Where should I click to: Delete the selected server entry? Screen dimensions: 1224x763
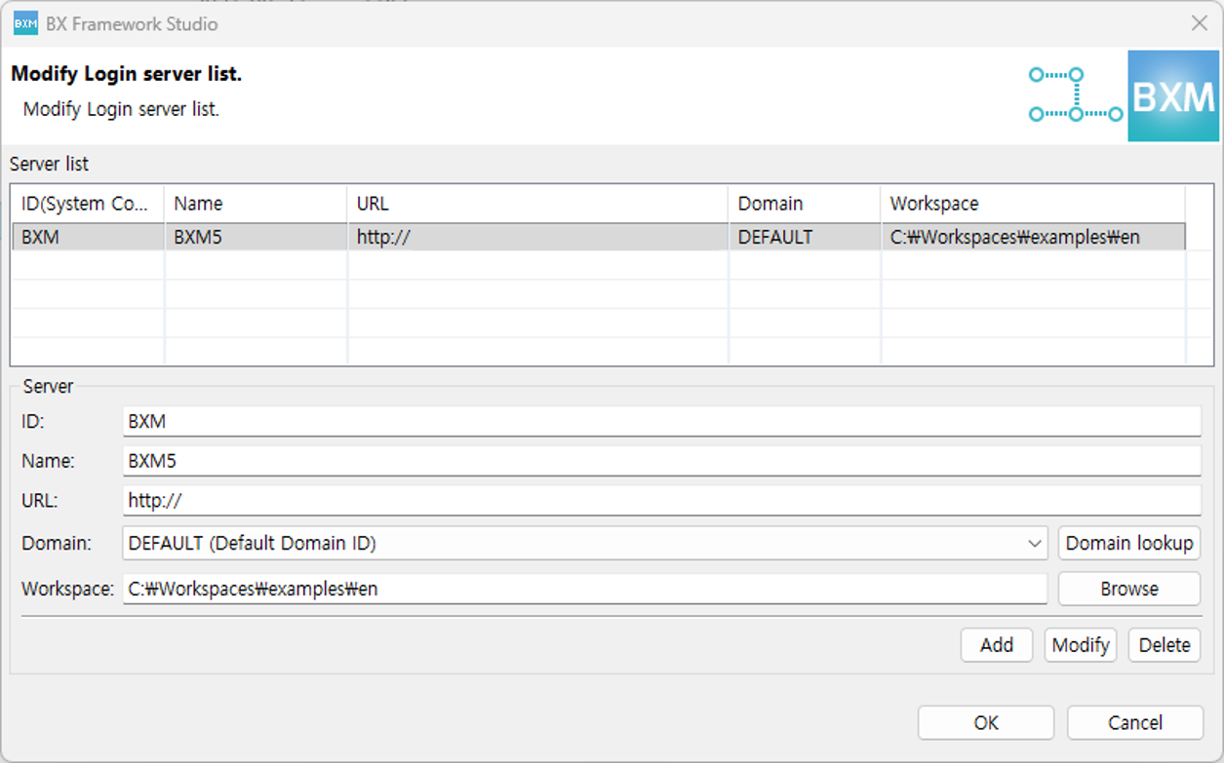(1164, 645)
